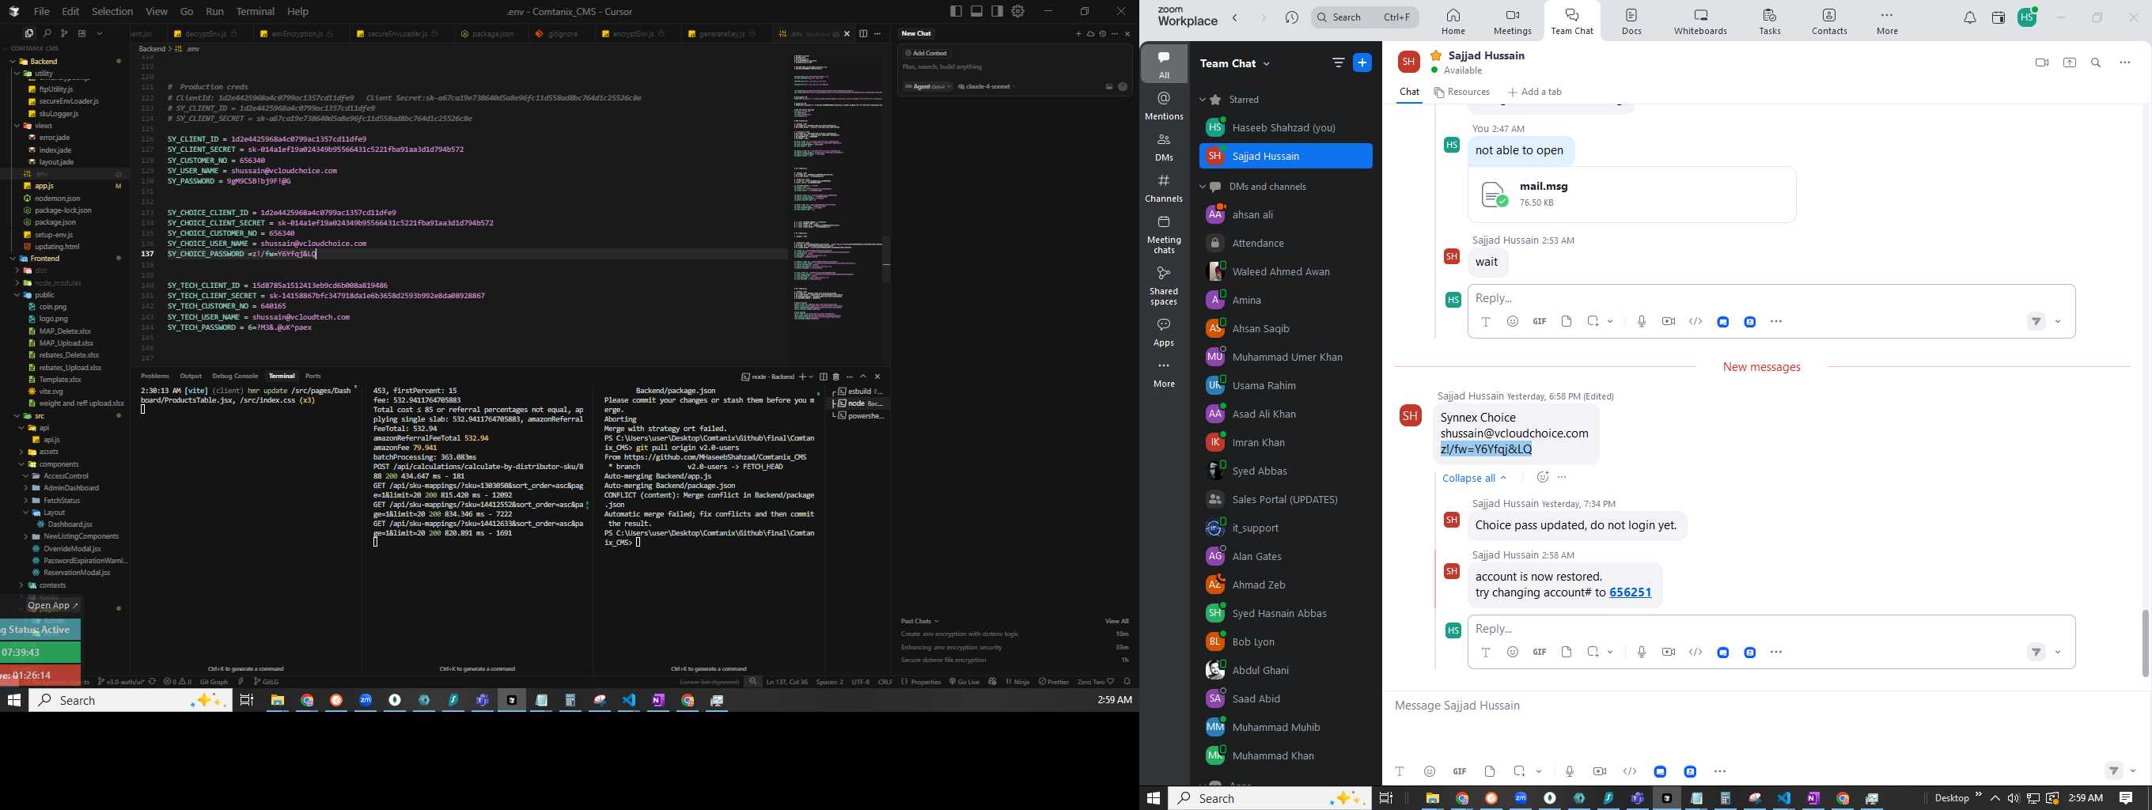Toggle split editor in Cursor tab bar

click(863, 34)
